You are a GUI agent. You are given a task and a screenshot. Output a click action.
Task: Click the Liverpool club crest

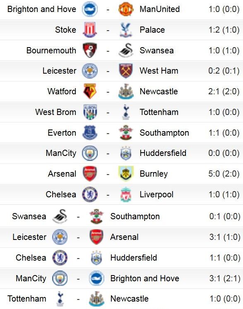126,194
